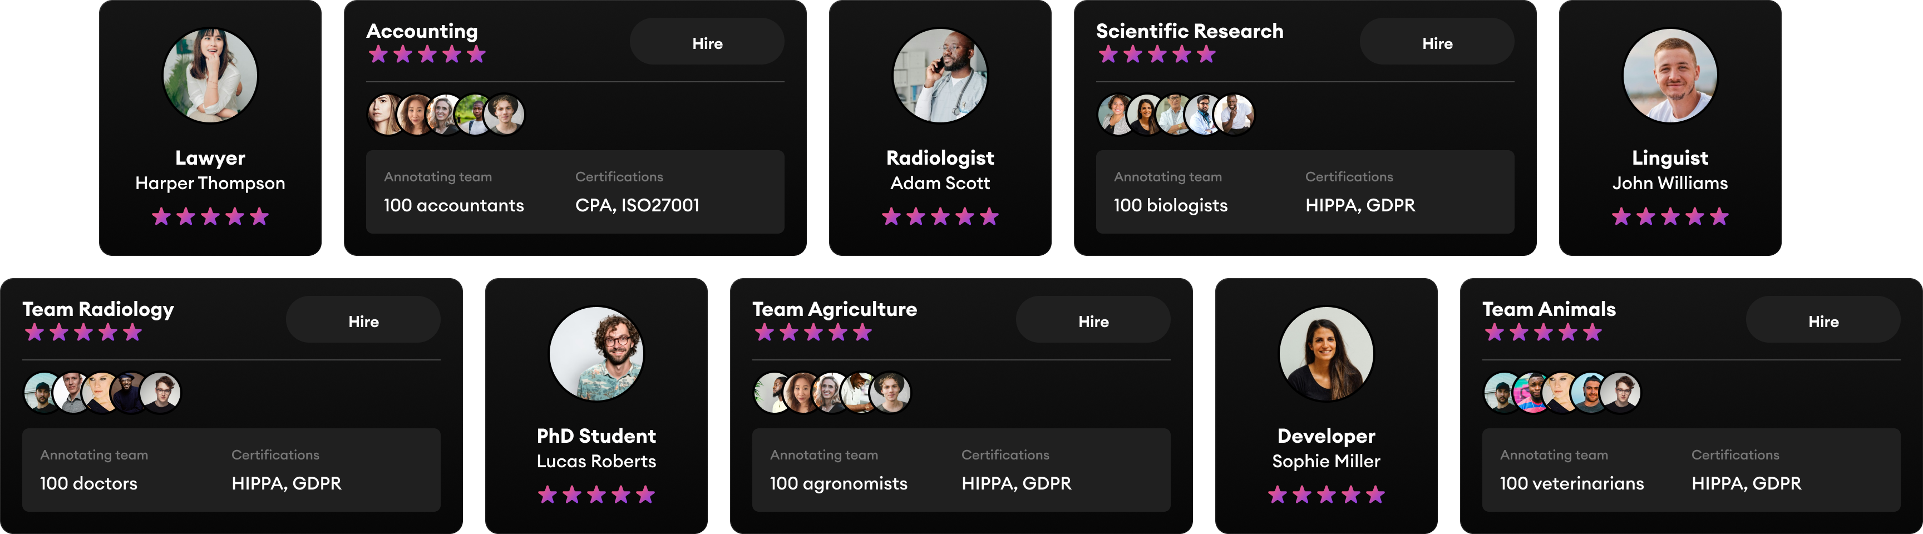Open Harper Thompson's profile photo
Screen dimensions: 1923x534
tap(210, 75)
